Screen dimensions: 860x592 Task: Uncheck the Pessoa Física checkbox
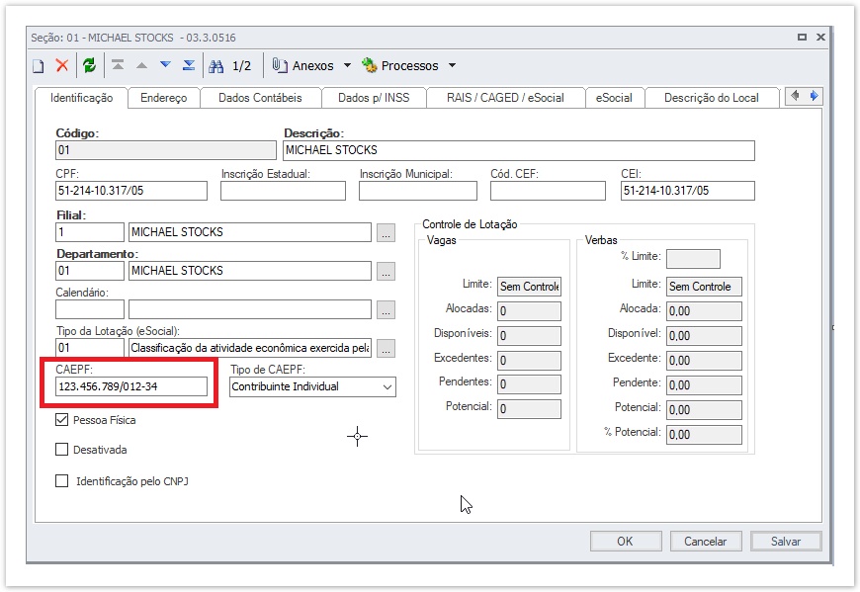[x=62, y=420]
